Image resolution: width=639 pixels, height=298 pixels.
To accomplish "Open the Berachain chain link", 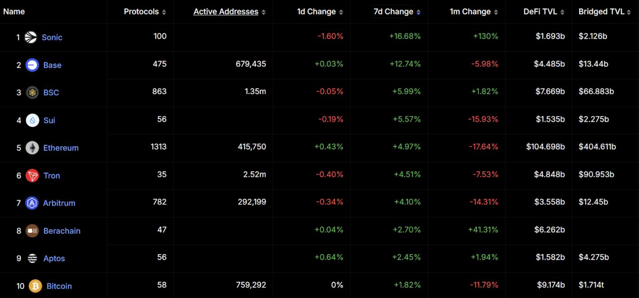I will [62, 231].
